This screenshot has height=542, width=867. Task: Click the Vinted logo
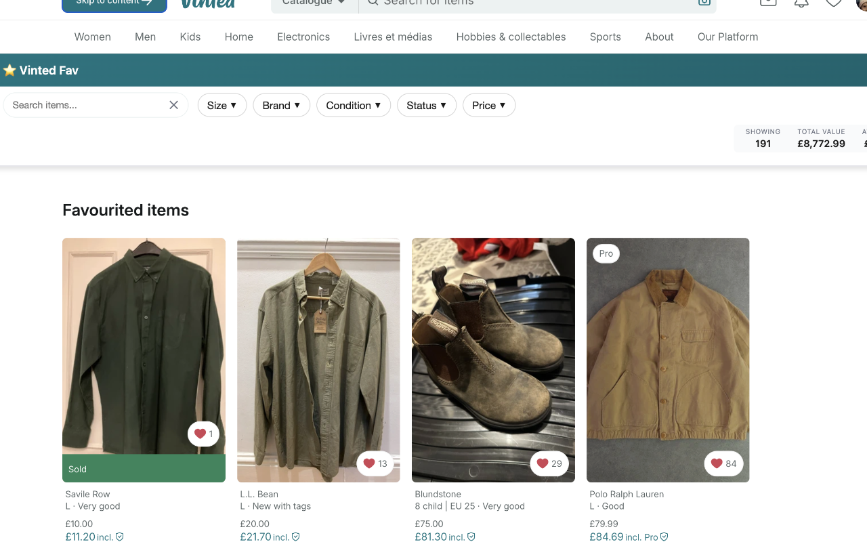[x=208, y=3]
